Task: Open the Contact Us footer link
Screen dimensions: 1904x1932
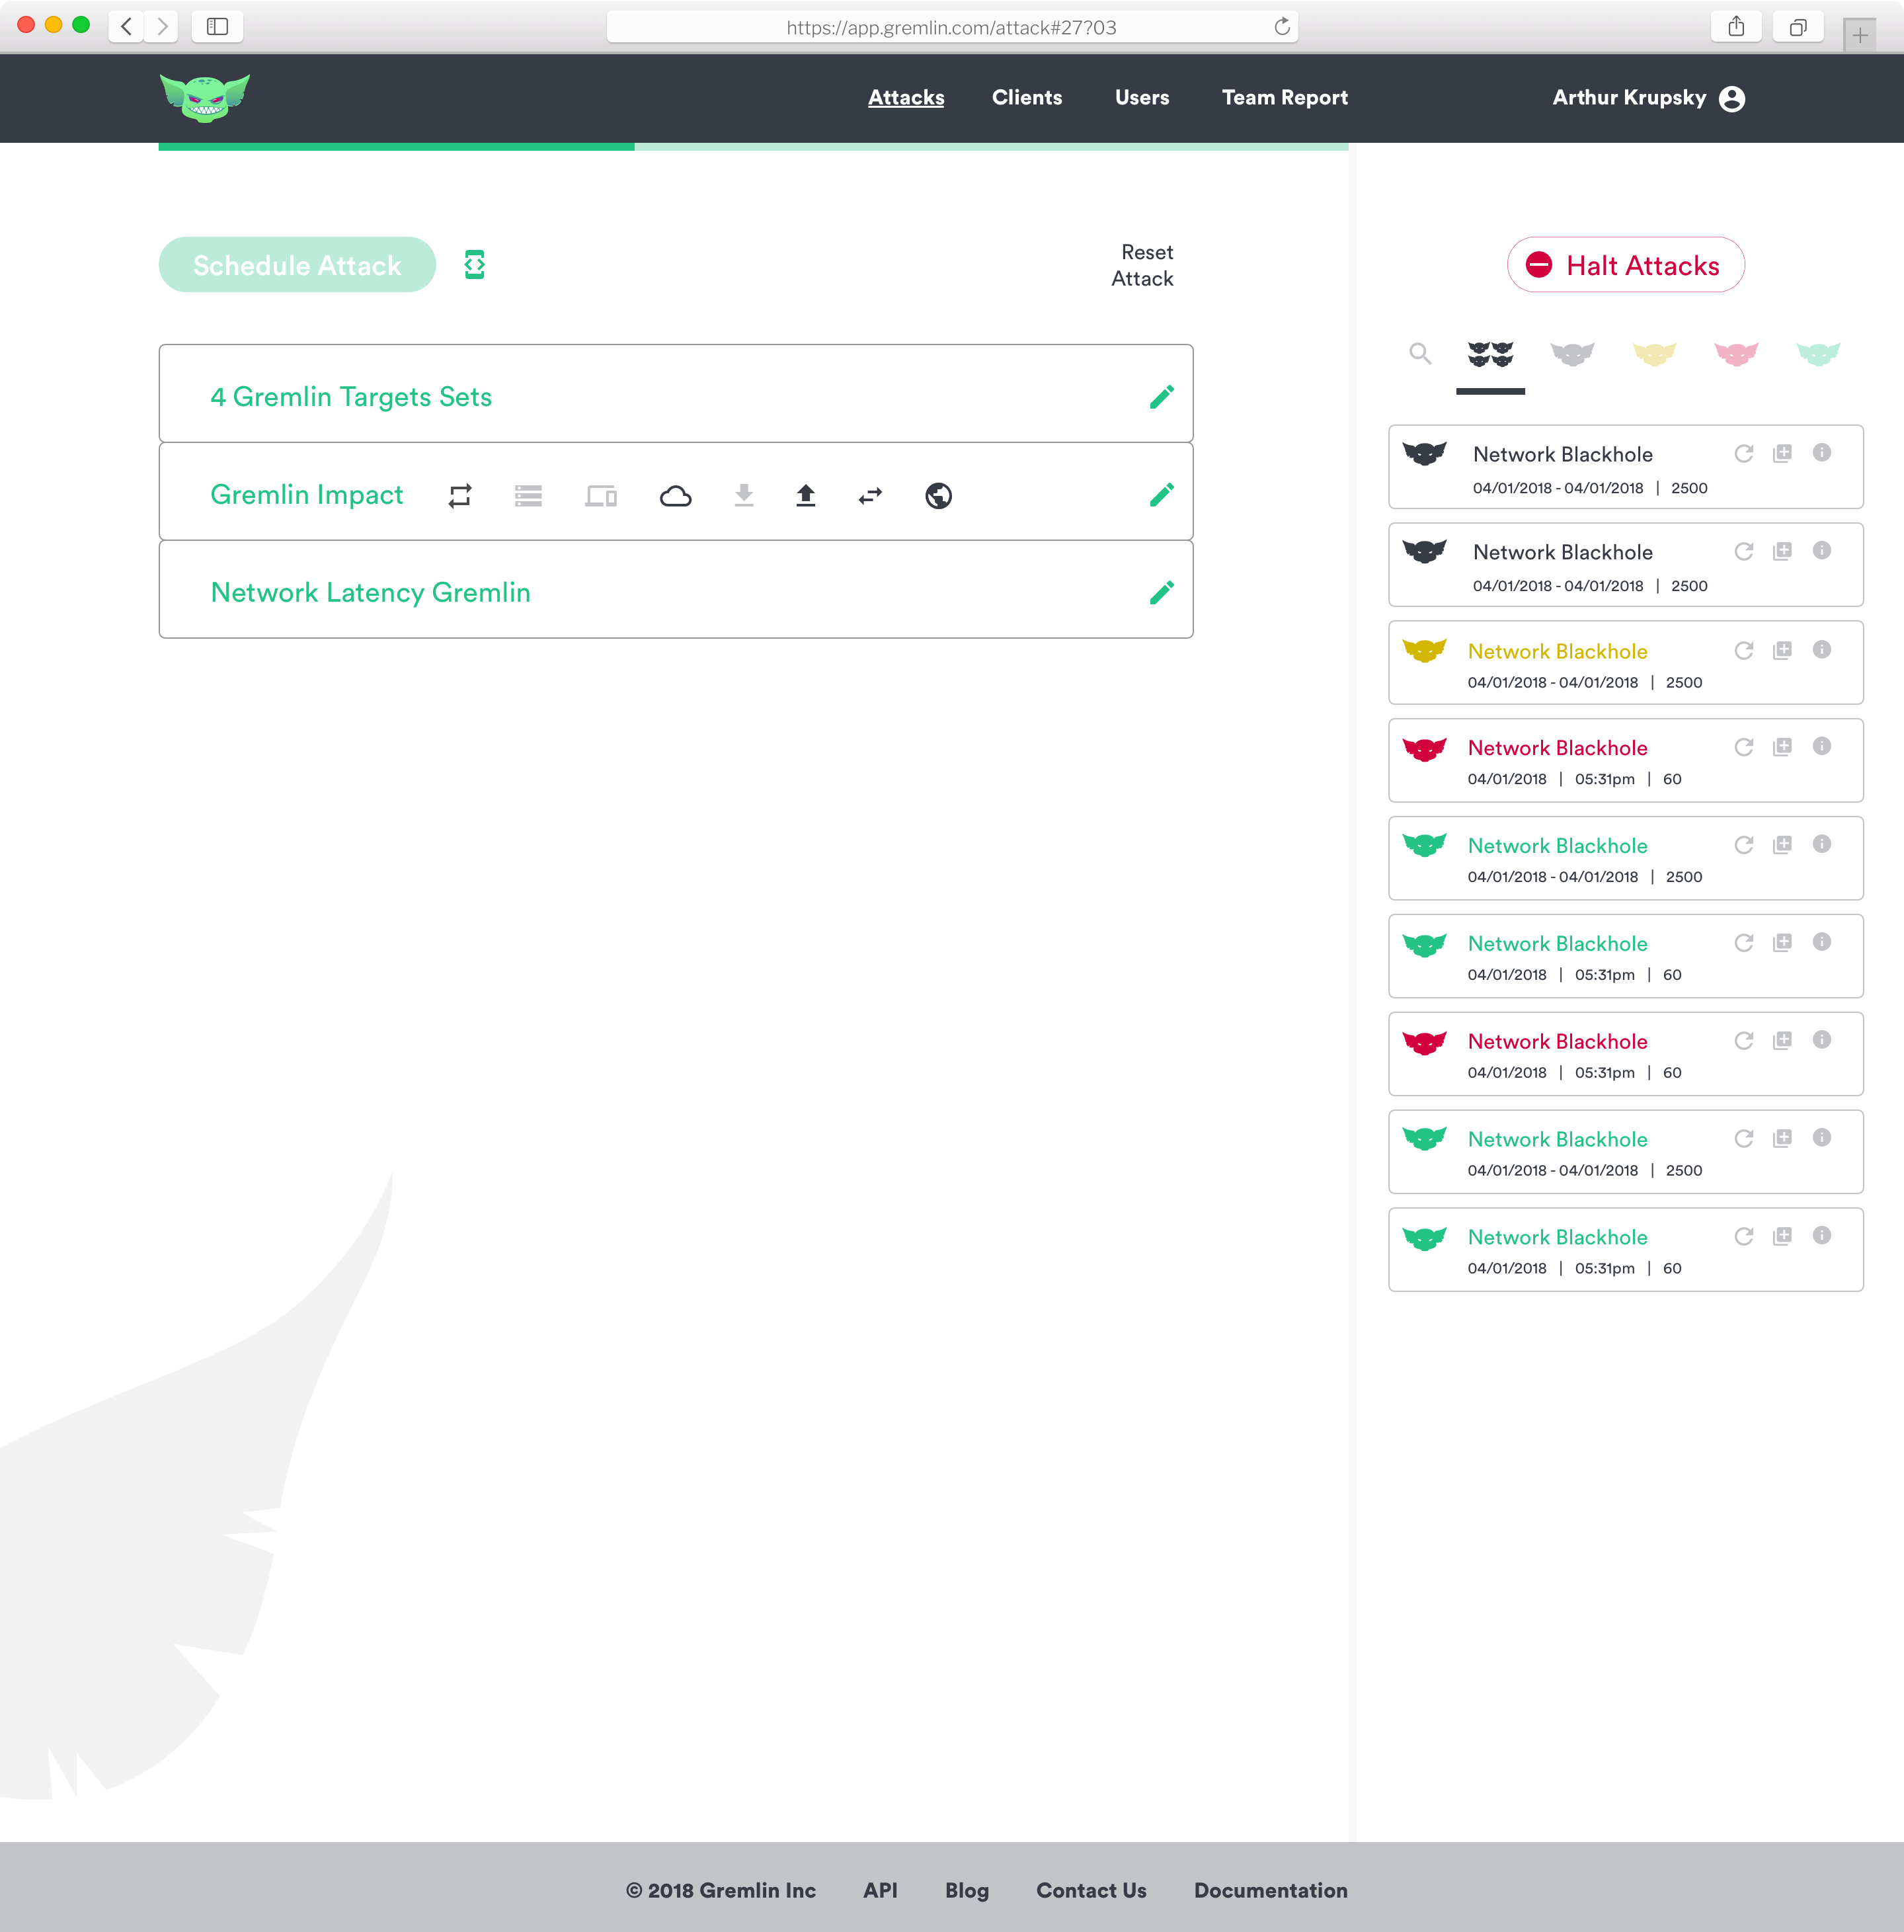Action: 1091,1890
